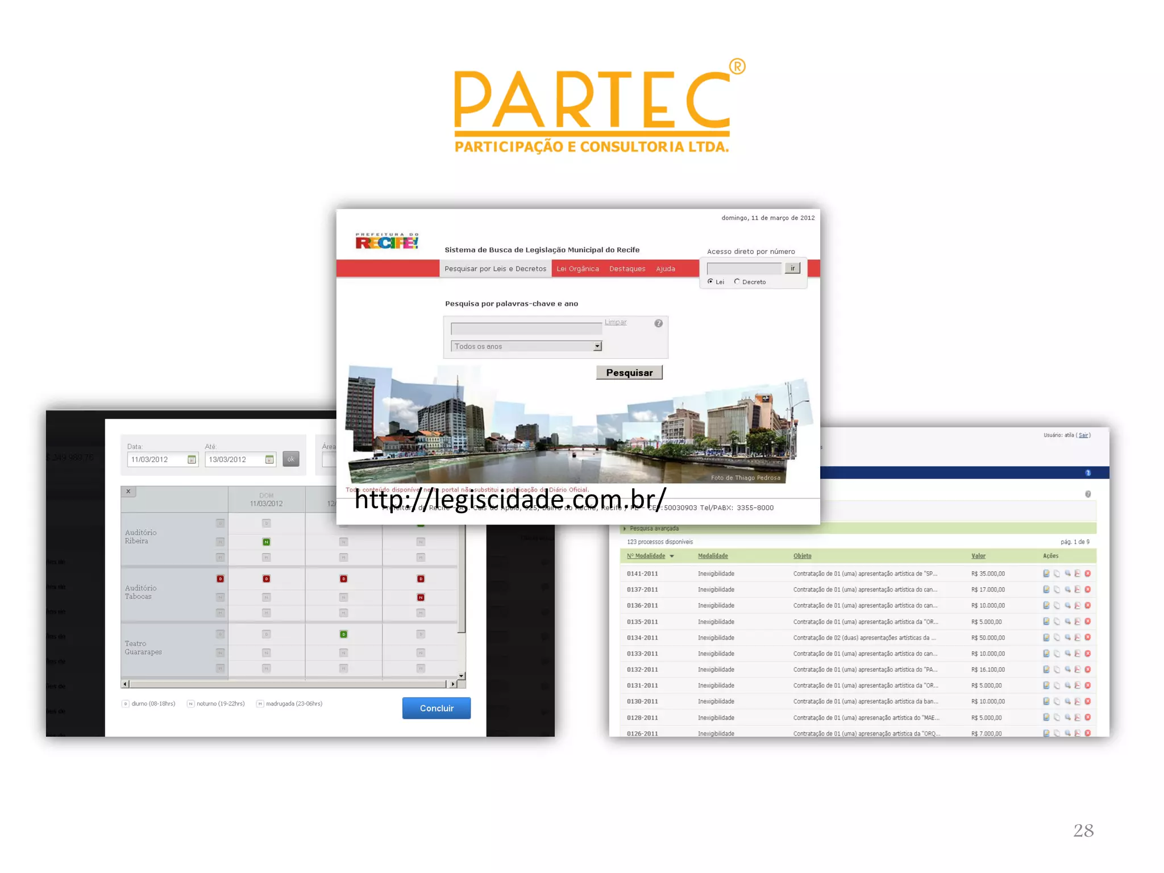Click the Sair logout link

(x=1083, y=435)
